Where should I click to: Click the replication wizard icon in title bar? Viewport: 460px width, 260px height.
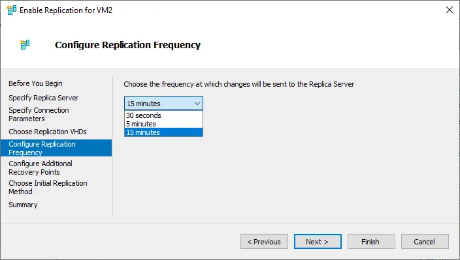[x=12, y=10]
